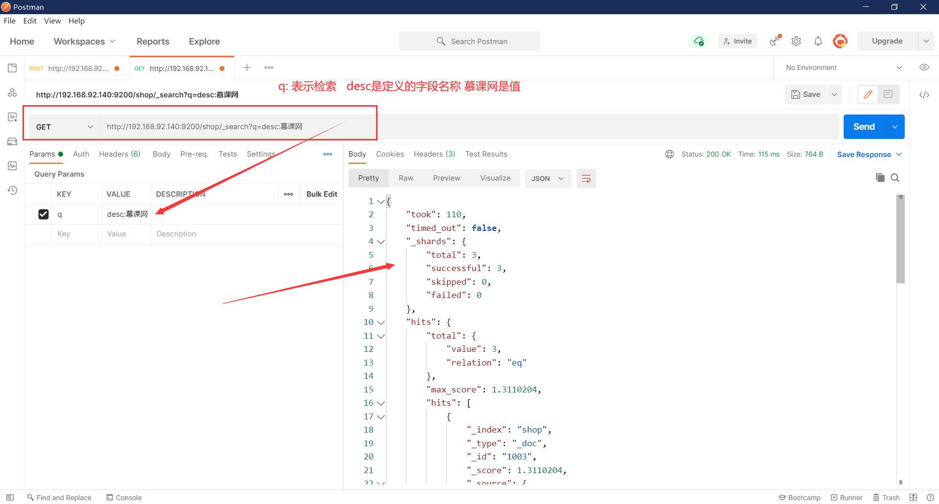Toggle two-pane layout icon in status bar
Viewport: 939px width, 504px height.
point(913,497)
